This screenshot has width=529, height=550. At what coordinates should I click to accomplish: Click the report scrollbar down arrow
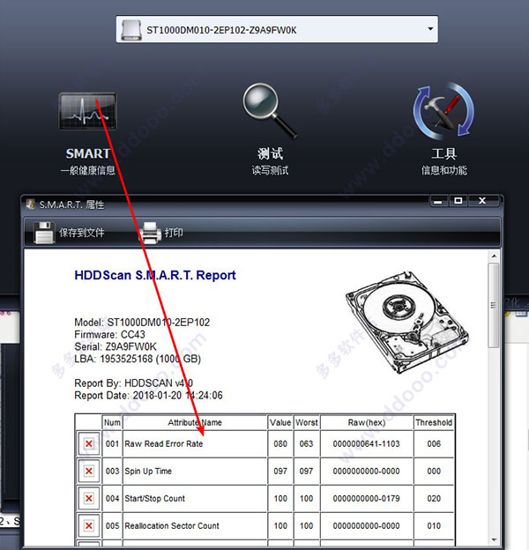tap(494, 539)
